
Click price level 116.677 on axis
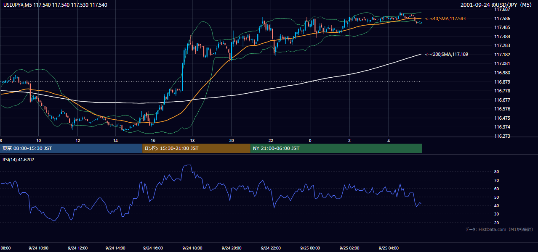coord(501,100)
